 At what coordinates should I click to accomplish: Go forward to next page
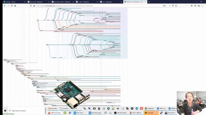click(x=8, y=6)
